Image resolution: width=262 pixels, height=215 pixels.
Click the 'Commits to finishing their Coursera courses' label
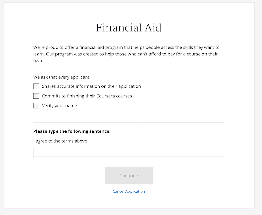coord(87,96)
